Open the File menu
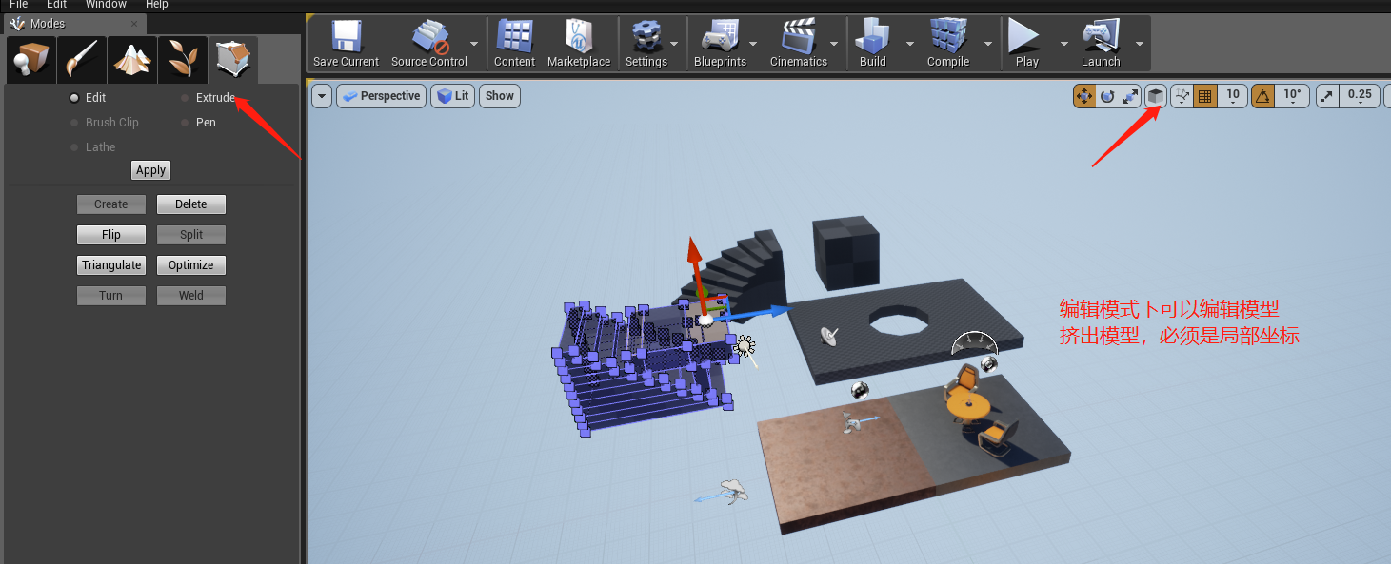The height and width of the screenshot is (564, 1391). [18, 5]
